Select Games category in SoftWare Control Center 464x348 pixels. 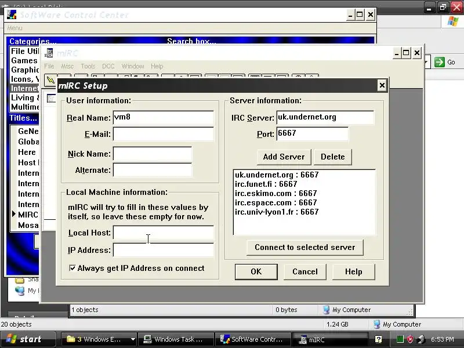[x=24, y=61]
